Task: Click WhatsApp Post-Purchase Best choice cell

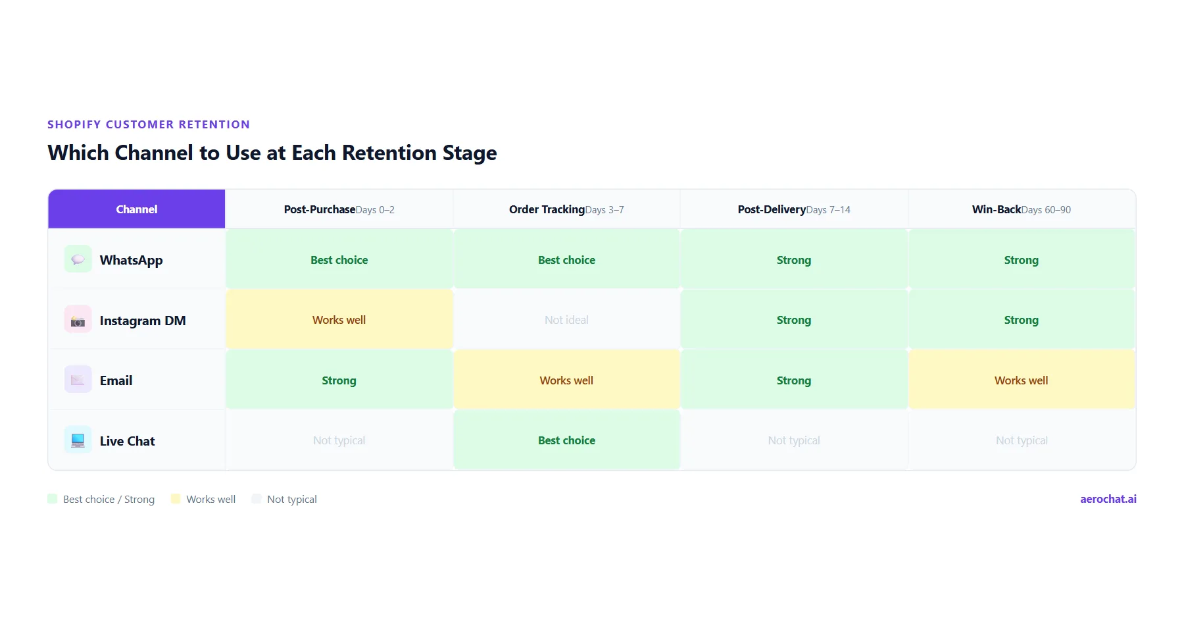Action: [339, 259]
